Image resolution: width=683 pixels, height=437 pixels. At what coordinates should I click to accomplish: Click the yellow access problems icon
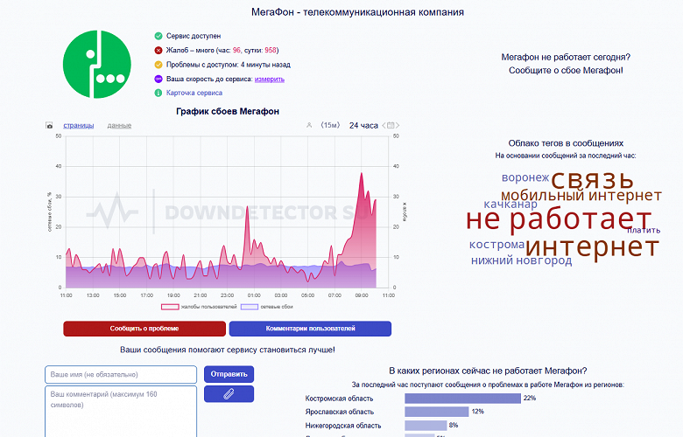coord(158,65)
